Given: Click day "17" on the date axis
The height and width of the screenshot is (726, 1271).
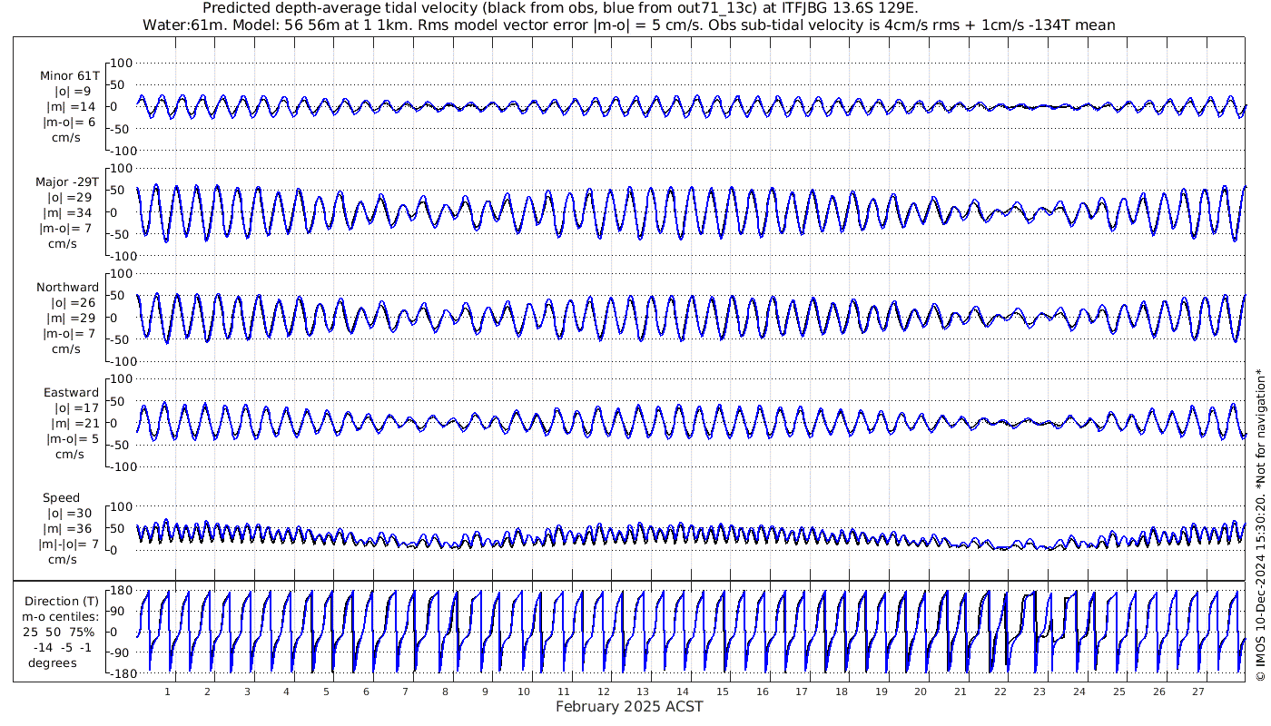Looking at the screenshot, I should pyautogui.click(x=802, y=692).
